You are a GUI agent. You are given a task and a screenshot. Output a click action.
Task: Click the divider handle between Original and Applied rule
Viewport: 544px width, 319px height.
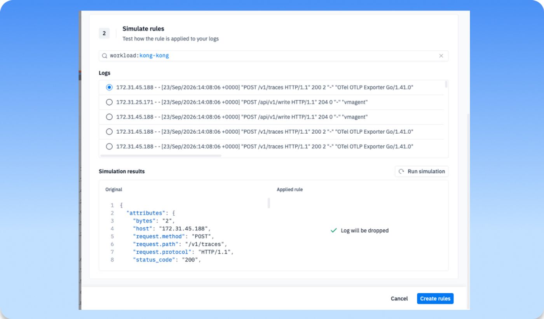tap(269, 203)
